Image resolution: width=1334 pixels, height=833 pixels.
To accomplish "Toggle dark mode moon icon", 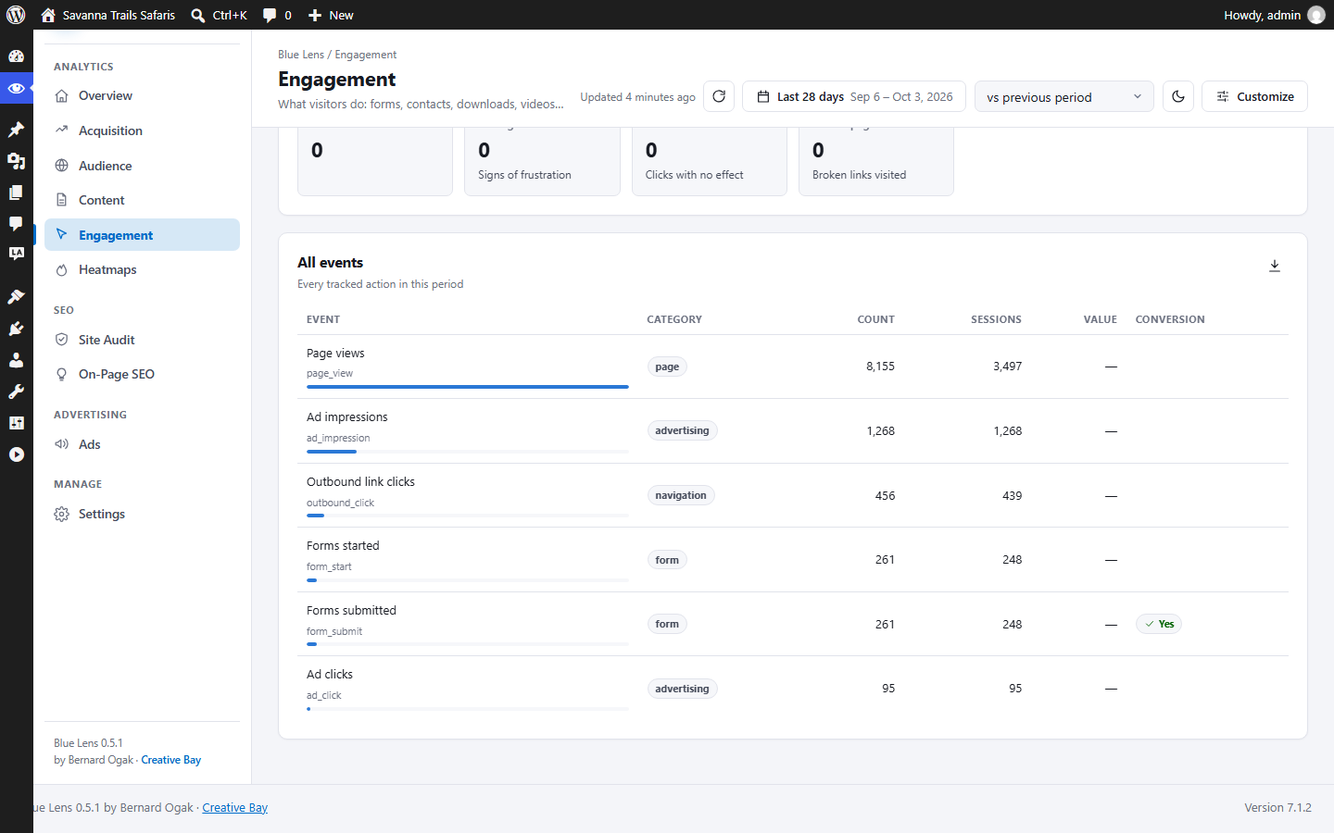I will (1178, 96).
